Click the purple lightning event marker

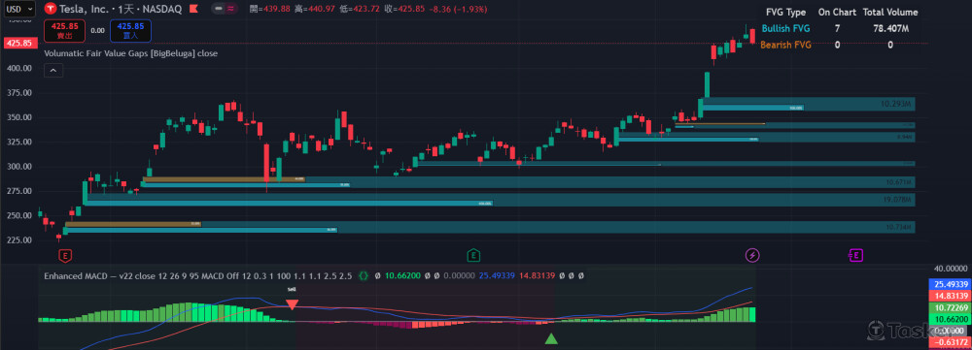752,255
